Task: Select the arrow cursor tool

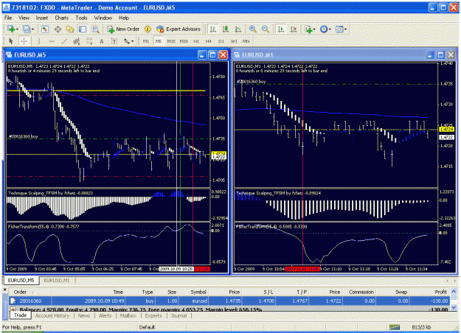Action: (x=11, y=41)
